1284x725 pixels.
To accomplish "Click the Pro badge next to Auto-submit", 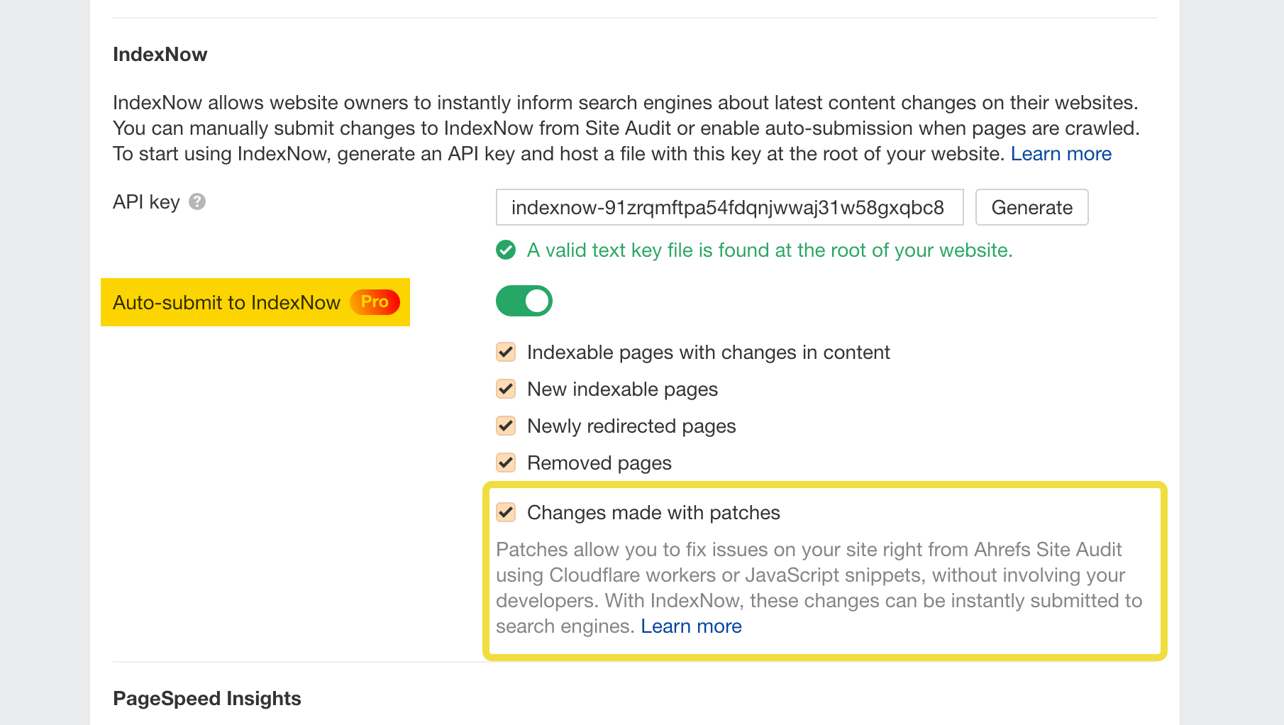I will 375,302.
